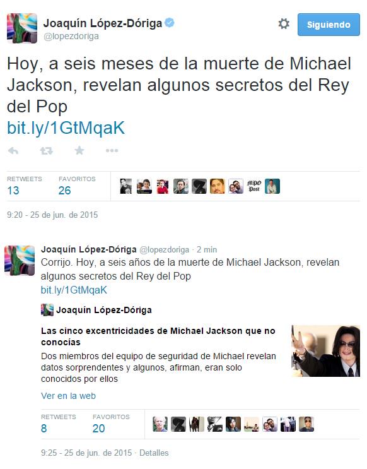This screenshot has height=469, width=367.
Task: Click the reply arrow icon under first tweet
Action: (x=13, y=151)
